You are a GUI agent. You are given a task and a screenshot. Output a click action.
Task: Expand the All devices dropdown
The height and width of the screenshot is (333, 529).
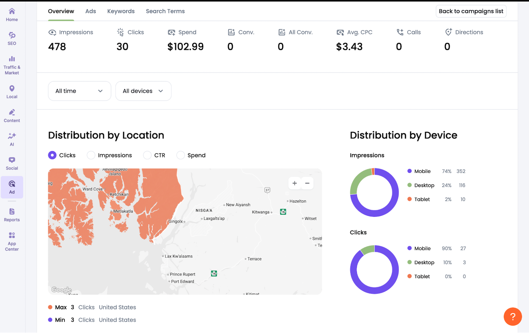pos(143,91)
